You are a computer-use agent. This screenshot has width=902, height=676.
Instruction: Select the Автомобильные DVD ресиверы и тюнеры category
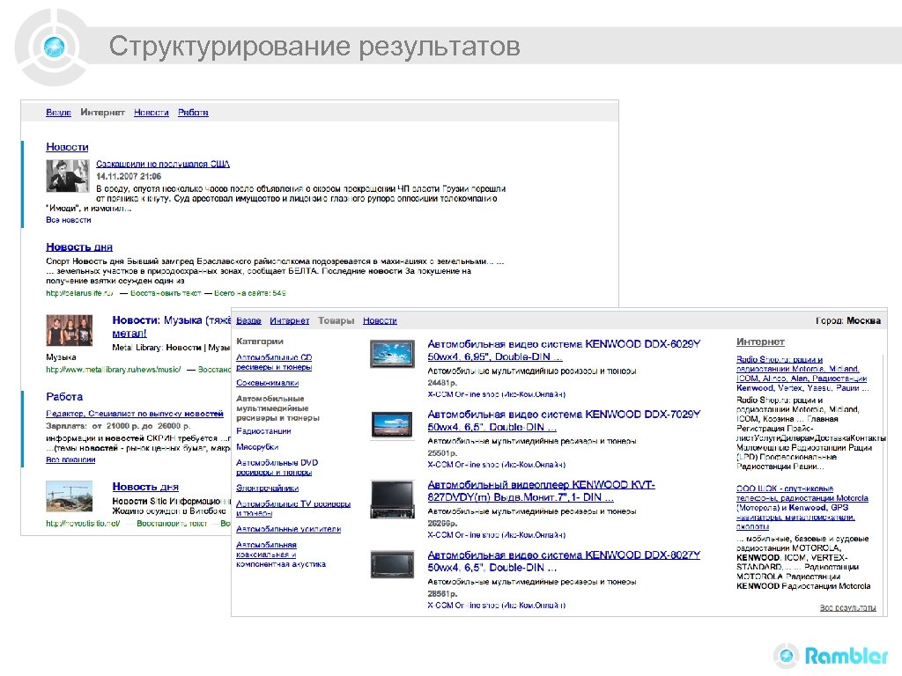277,467
